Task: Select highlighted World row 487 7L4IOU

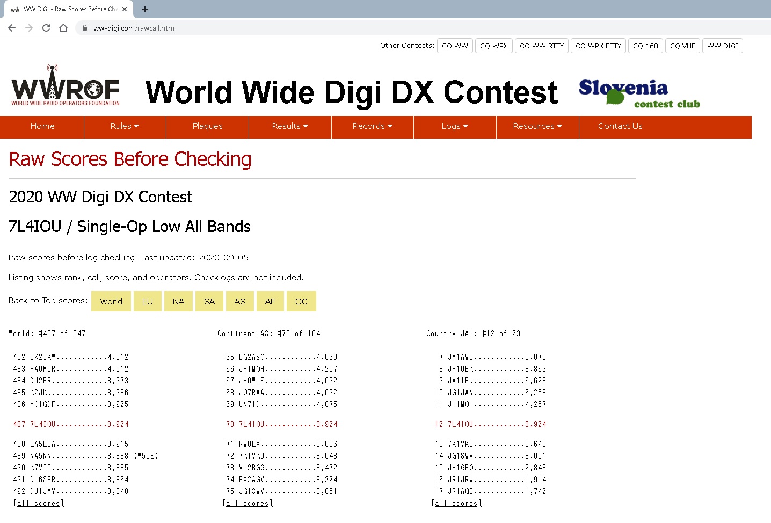Action: point(71,424)
